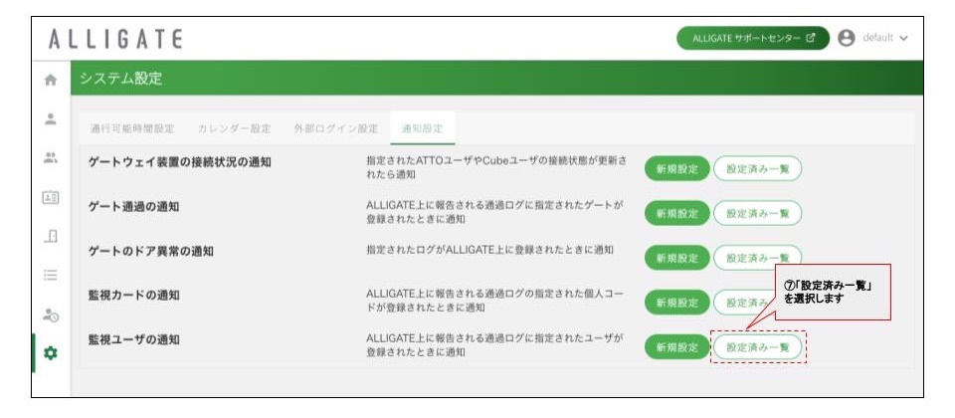
Task: Select the 通知設定 tab
Action: [x=422, y=128]
